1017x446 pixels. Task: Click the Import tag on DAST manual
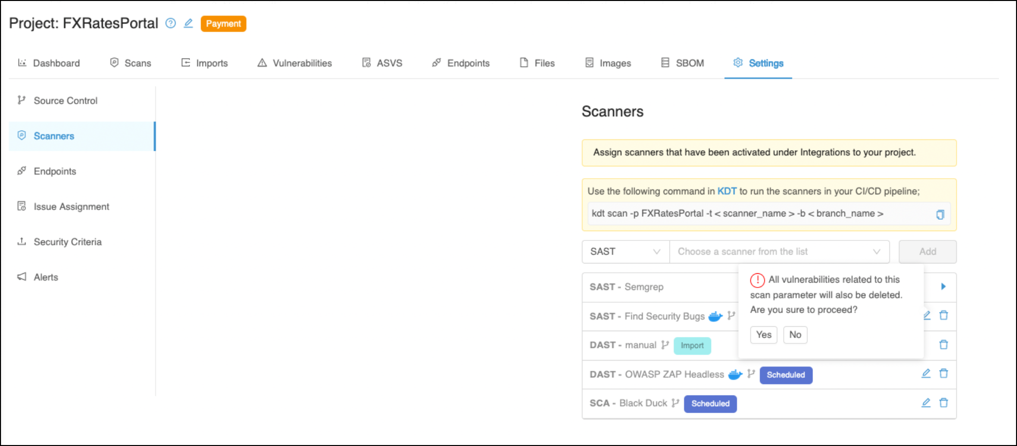(692, 345)
